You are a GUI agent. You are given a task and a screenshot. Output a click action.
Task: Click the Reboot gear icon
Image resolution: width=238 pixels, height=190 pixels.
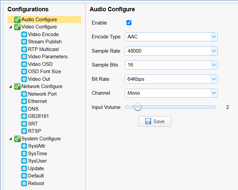click(24, 183)
